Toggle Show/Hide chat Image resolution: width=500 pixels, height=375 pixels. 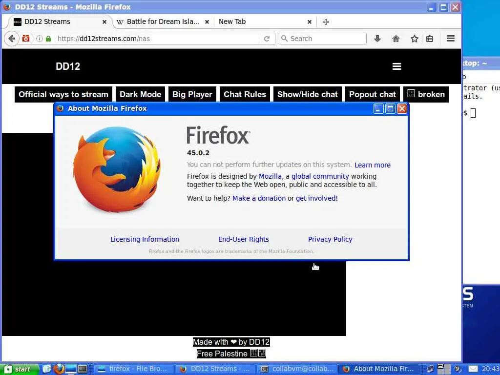coord(308,94)
